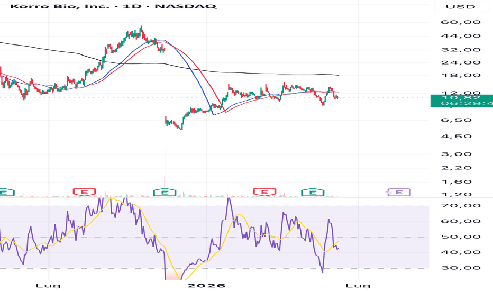The image size is (493, 291).
Task: Select the leftmost Lug label on time axis
Action: [48, 286]
